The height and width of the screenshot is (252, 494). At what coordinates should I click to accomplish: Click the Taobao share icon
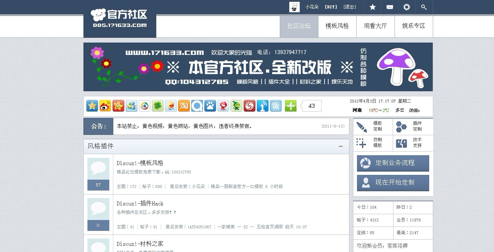point(184,106)
